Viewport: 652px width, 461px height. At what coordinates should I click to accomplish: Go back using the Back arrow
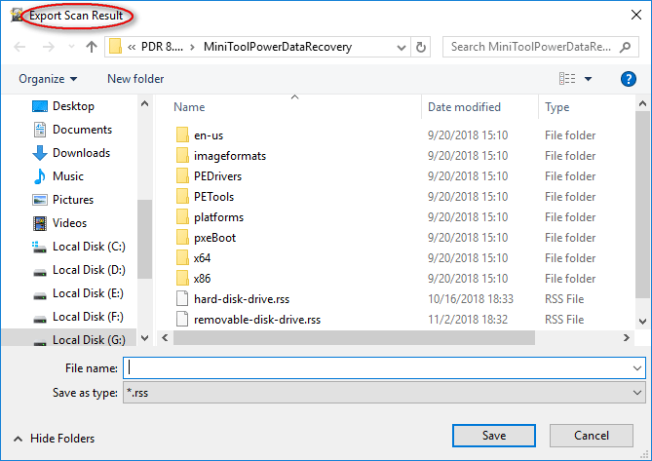[x=19, y=47]
